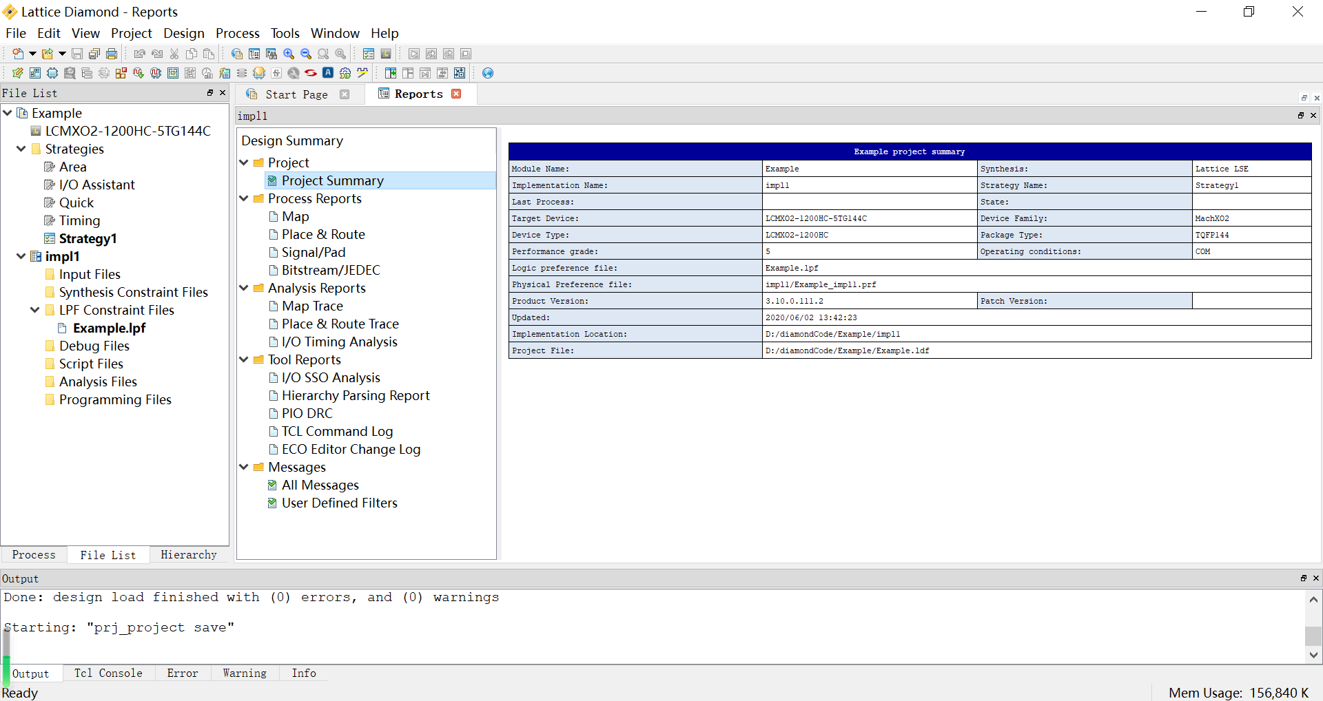Viewport: 1323px width, 701px height.
Task: Click the Output panel scroll down arrow
Action: point(1313,656)
